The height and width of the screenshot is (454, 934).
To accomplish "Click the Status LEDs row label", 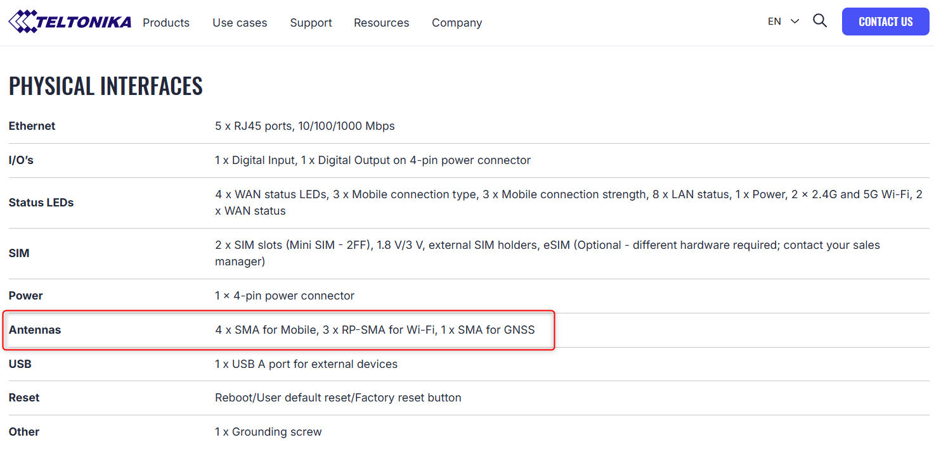I will pos(41,203).
